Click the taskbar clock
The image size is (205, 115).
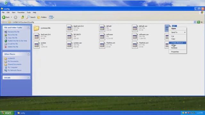pyautogui.click(x=200, y=113)
